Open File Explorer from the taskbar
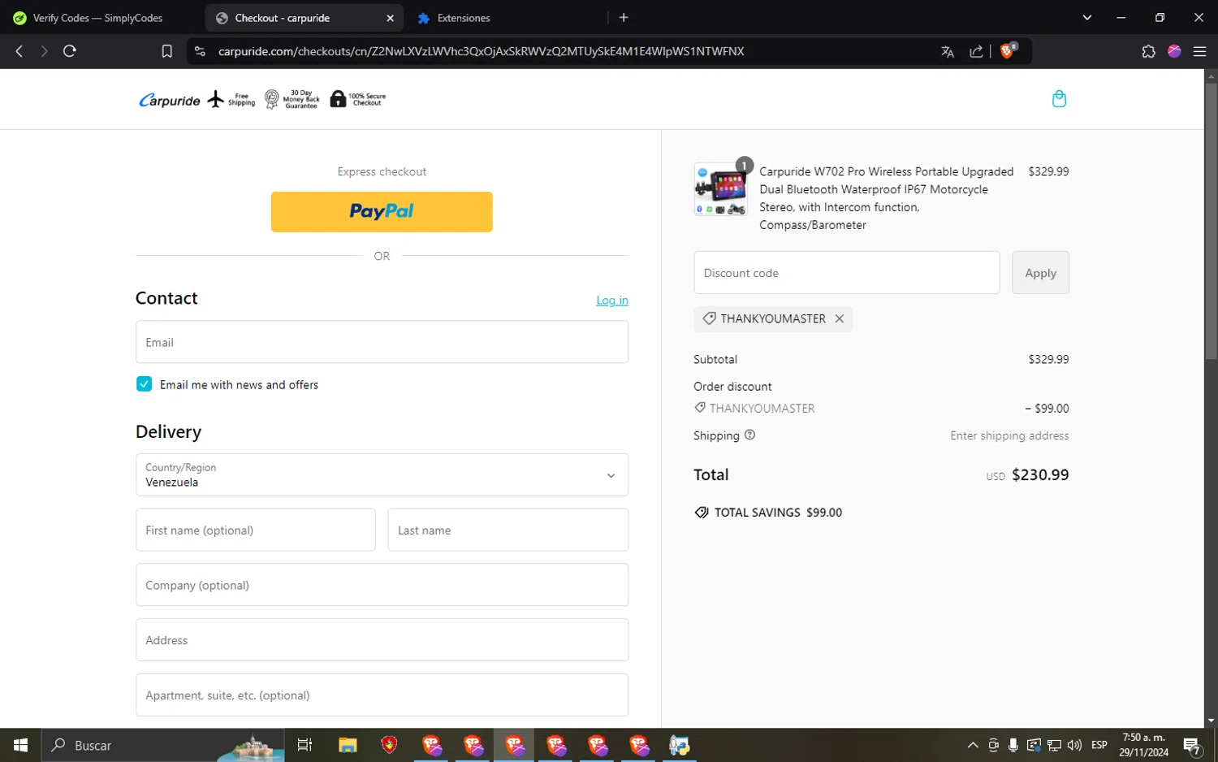The width and height of the screenshot is (1218, 762). click(x=348, y=745)
